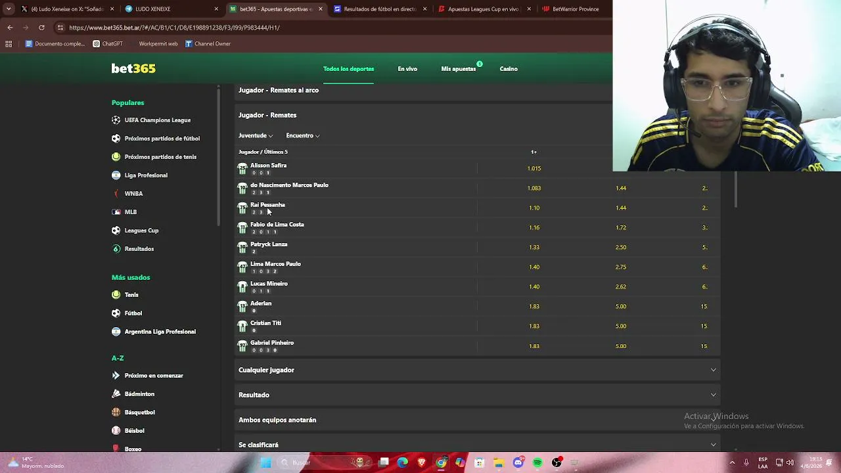Close the bet365 browser tab

[321, 9]
